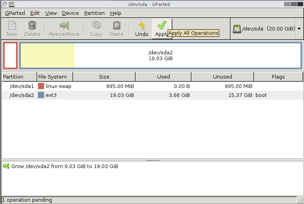Select the /dev/sda2 partition row
The width and height of the screenshot is (304, 204).
pyautogui.click(x=152, y=95)
